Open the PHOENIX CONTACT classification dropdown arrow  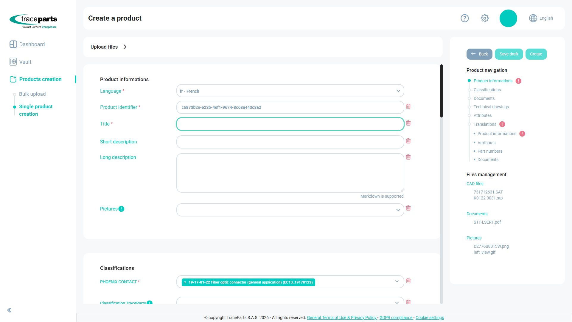click(397, 282)
